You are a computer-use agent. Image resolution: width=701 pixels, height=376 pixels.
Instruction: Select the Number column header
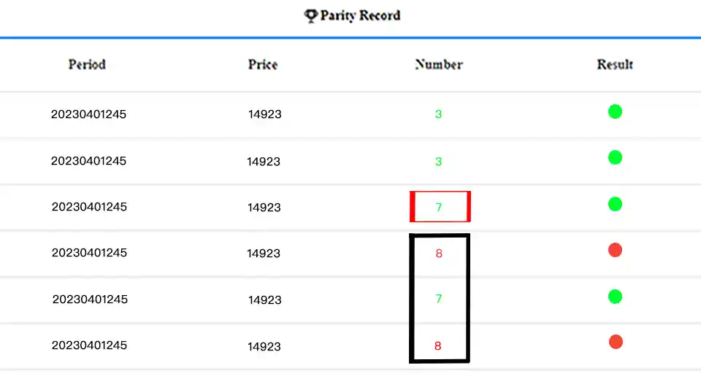[439, 64]
